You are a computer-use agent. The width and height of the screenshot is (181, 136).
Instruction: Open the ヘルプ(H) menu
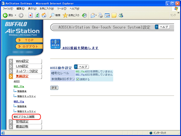tap(75, 8)
